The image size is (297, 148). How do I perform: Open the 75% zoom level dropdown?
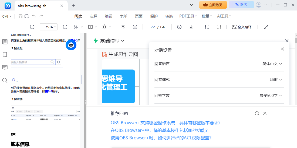point(49,27)
